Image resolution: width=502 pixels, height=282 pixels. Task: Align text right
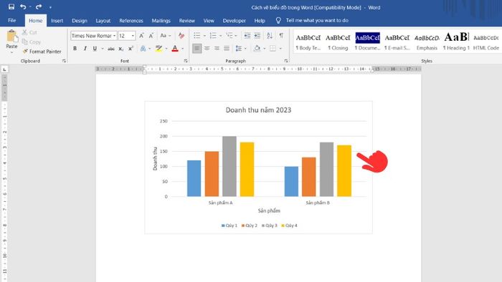(x=217, y=49)
